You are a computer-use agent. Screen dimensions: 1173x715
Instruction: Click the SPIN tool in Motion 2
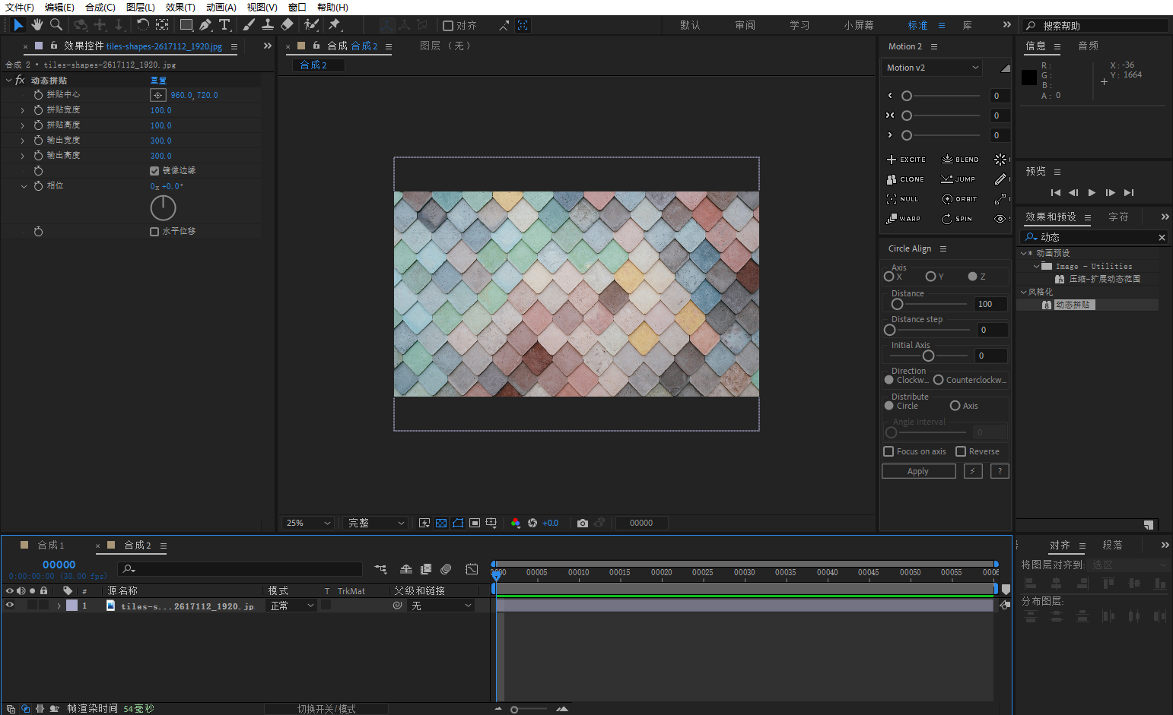(957, 219)
